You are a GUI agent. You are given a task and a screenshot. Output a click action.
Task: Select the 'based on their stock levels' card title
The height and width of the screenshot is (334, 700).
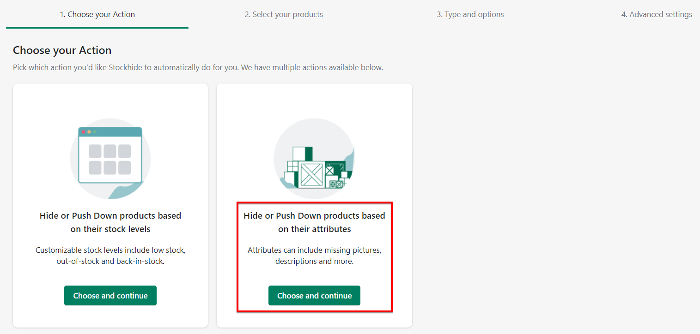click(110, 222)
